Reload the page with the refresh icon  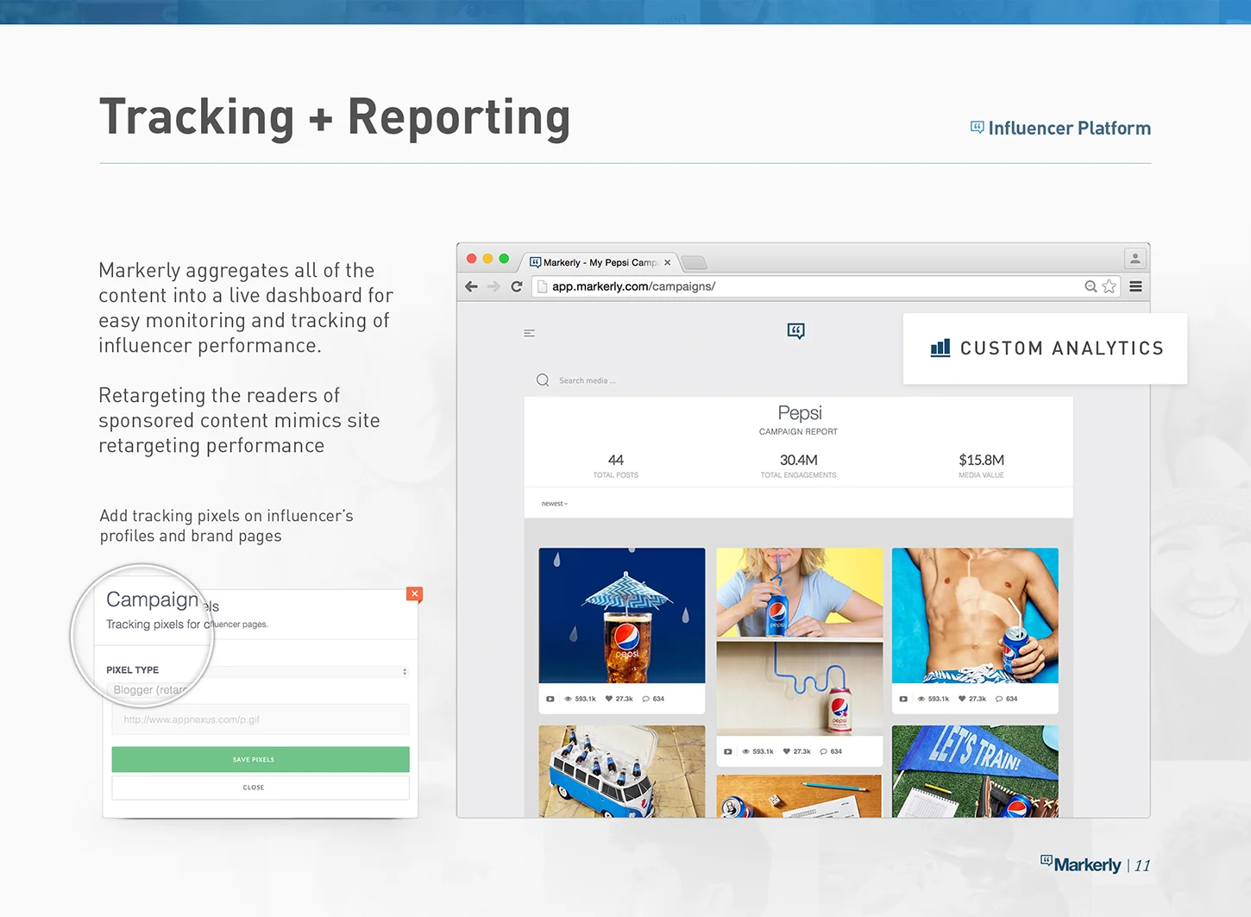(x=516, y=286)
